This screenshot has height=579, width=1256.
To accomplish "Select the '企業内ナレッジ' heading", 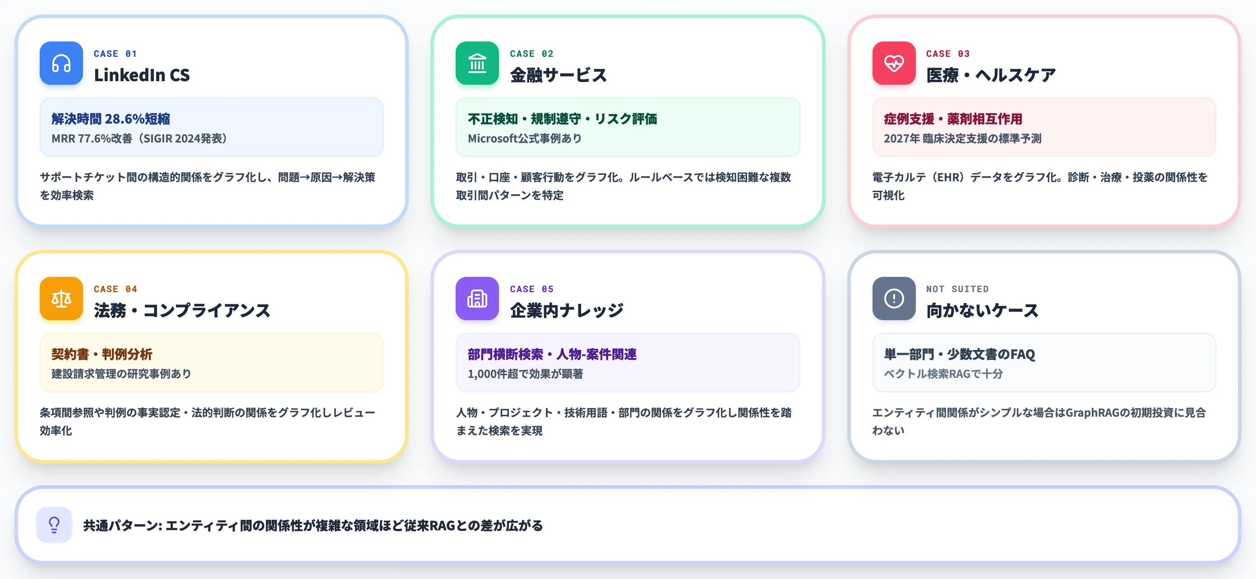I will [567, 310].
